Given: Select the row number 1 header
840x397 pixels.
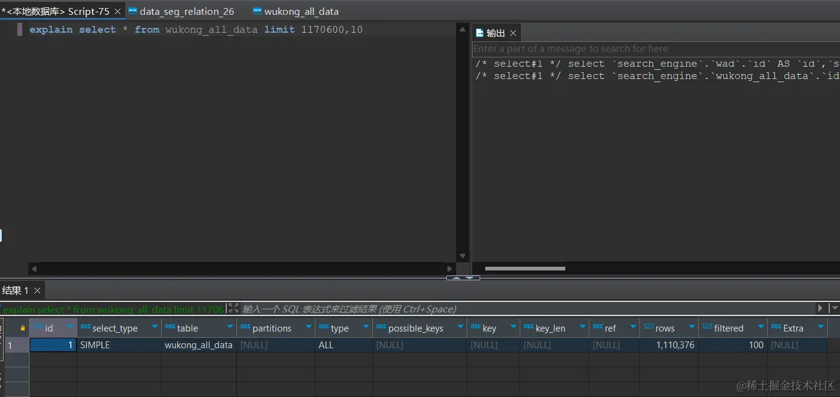Looking at the screenshot, I should (17, 345).
